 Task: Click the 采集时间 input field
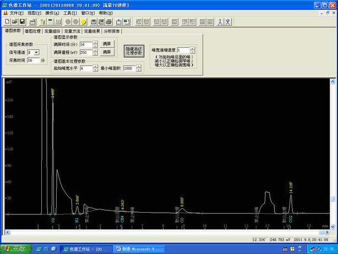(34, 61)
